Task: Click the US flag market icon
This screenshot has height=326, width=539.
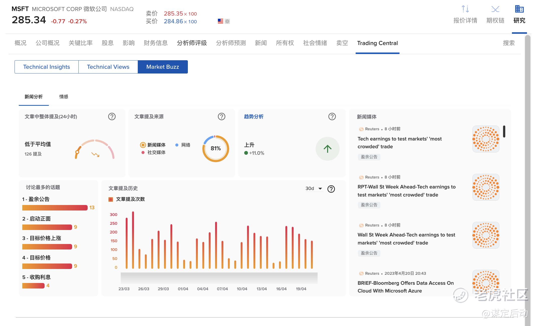Action: click(x=220, y=21)
